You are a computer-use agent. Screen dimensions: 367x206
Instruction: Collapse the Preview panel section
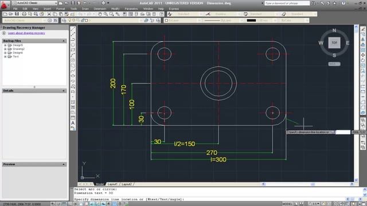coord(64,164)
